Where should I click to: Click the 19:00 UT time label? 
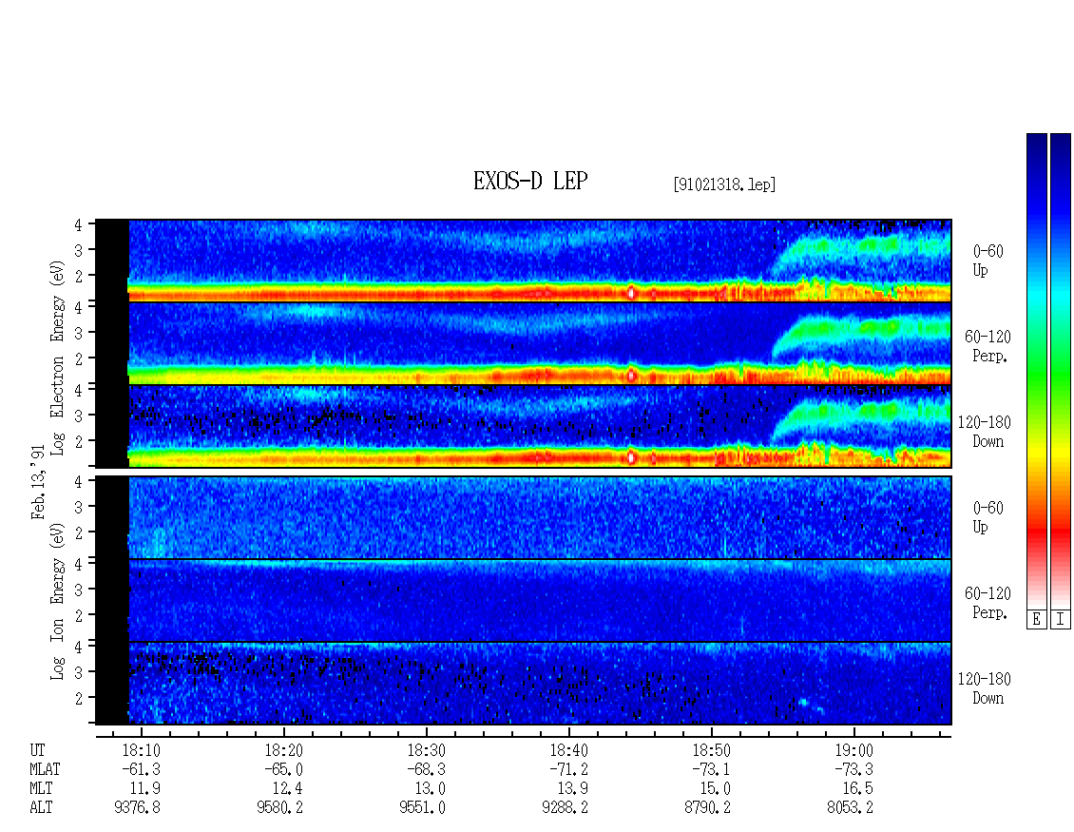853,750
